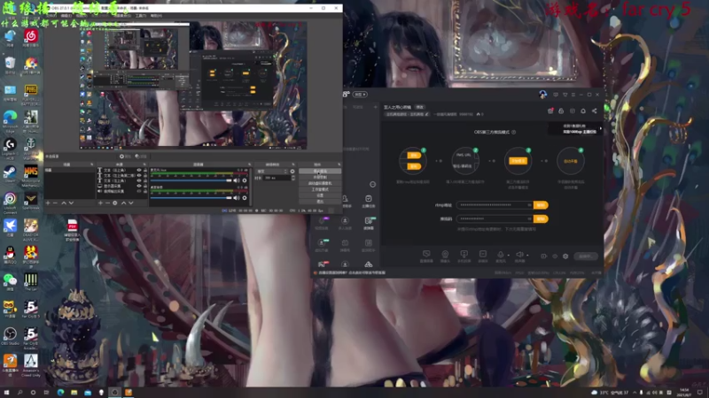Screen dimensions: 709x398
Task: Remove the selected scene in OBS
Action: 55,203
